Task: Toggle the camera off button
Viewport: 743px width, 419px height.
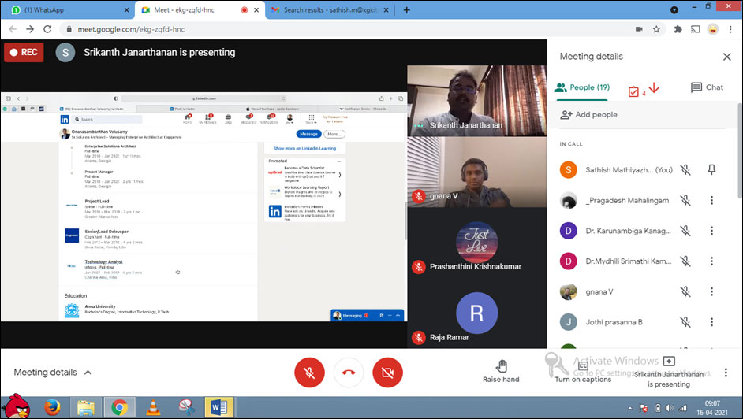Action: pos(387,372)
